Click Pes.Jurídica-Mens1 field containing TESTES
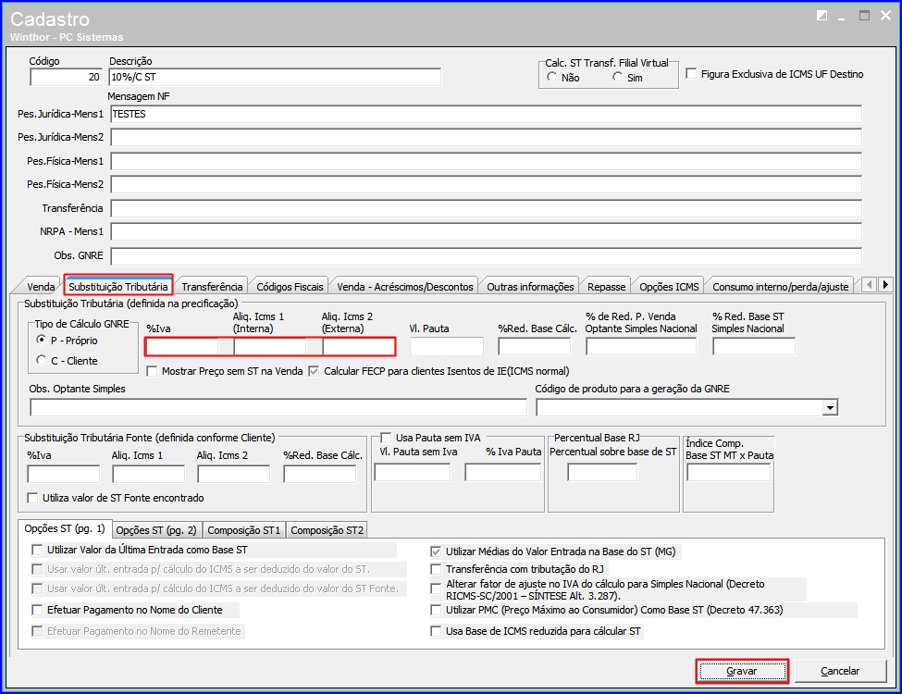The width and height of the screenshot is (902, 694). pos(486,114)
